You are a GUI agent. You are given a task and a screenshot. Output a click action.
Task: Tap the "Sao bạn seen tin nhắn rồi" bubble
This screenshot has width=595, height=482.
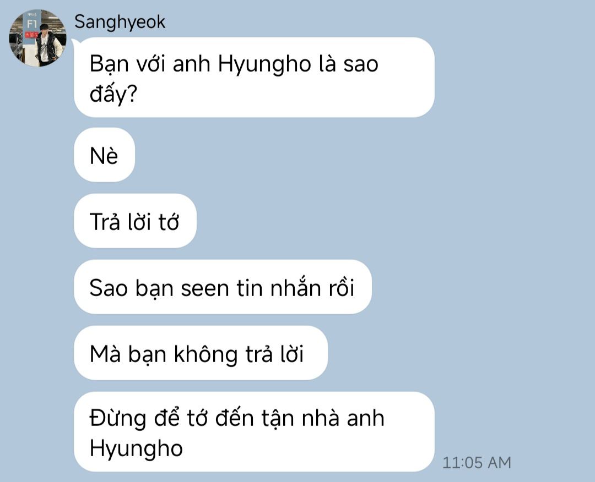point(223,287)
